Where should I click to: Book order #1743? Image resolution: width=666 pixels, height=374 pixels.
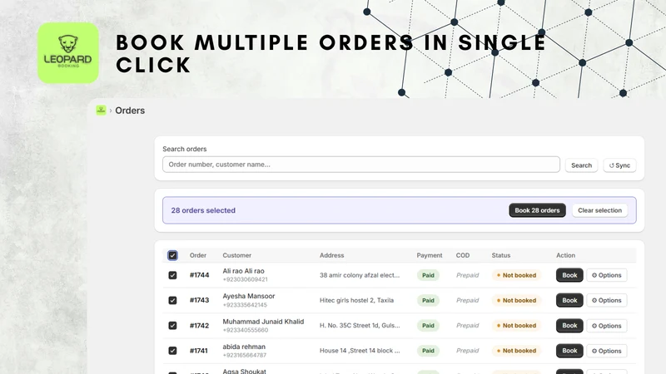(x=569, y=300)
